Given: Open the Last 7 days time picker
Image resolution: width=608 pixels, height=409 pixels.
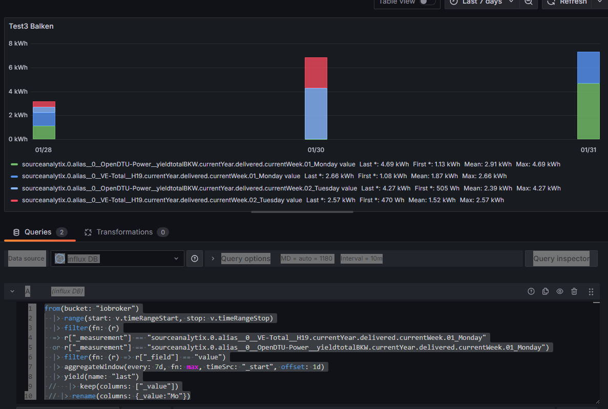Looking at the screenshot, I should coord(482,3).
